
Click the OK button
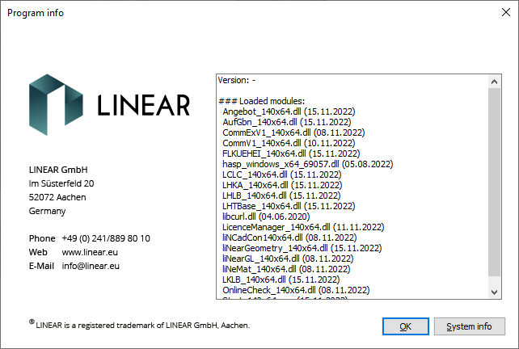[x=406, y=326]
